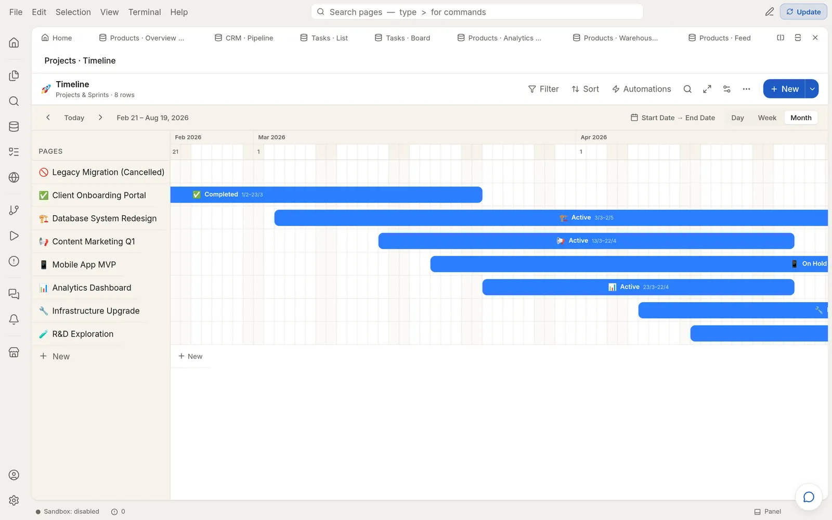The height and width of the screenshot is (520, 832).
Task: Go to previous period with left chevron
Action: [48, 118]
